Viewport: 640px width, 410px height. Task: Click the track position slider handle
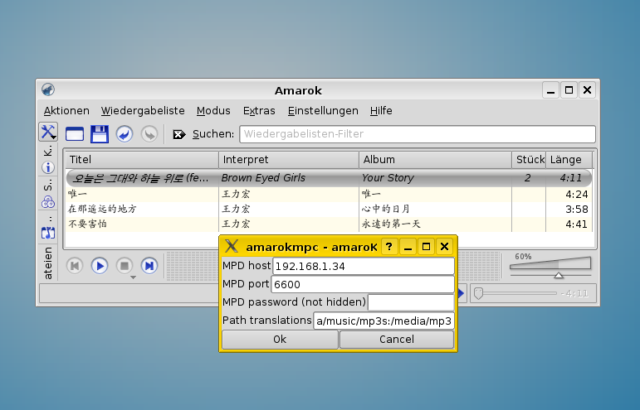pyautogui.click(x=478, y=293)
